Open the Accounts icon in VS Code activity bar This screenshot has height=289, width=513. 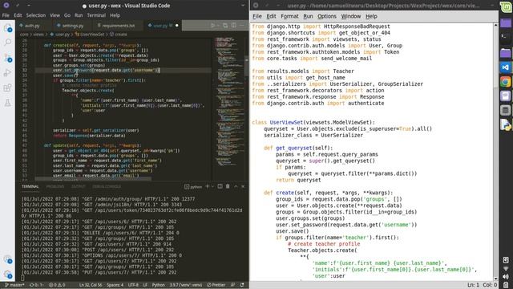(x=7, y=259)
